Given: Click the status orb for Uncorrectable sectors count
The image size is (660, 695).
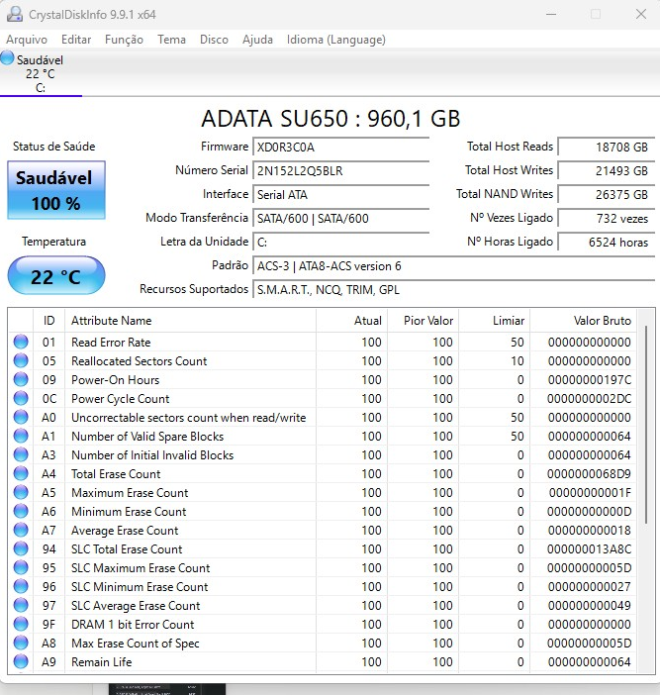Looking at the screenshot, I should [21, 417].
